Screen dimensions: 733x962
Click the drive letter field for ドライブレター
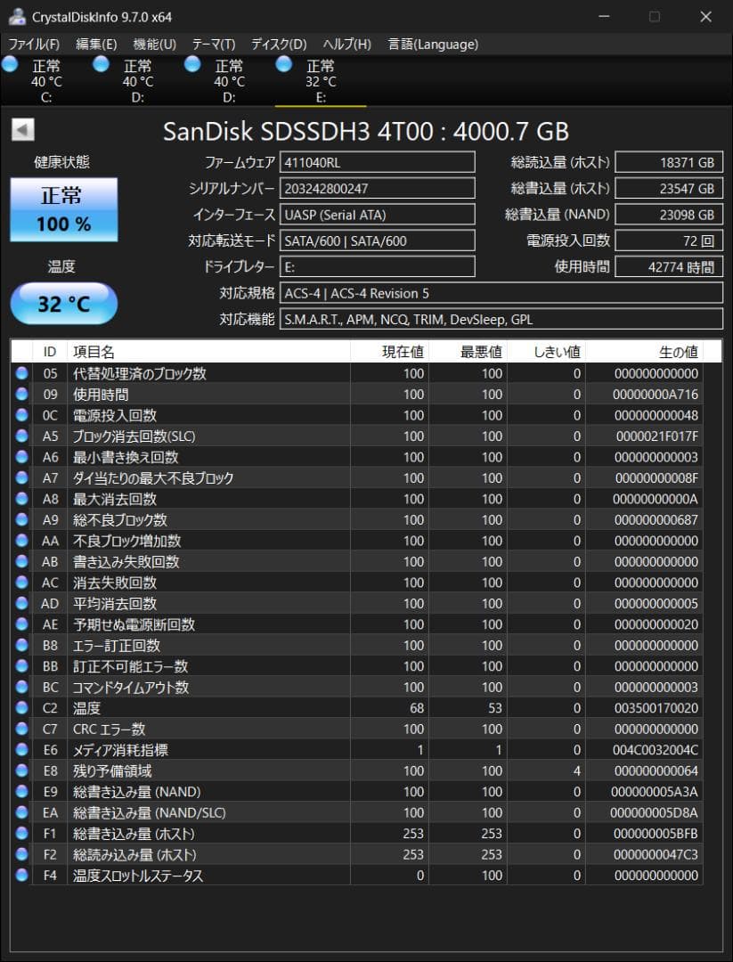[x=378, y=267]
